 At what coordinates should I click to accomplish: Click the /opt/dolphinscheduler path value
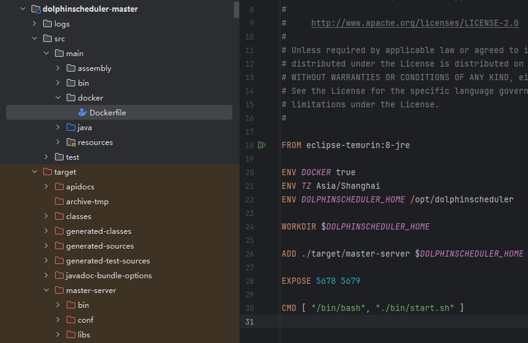click(462, 199)
